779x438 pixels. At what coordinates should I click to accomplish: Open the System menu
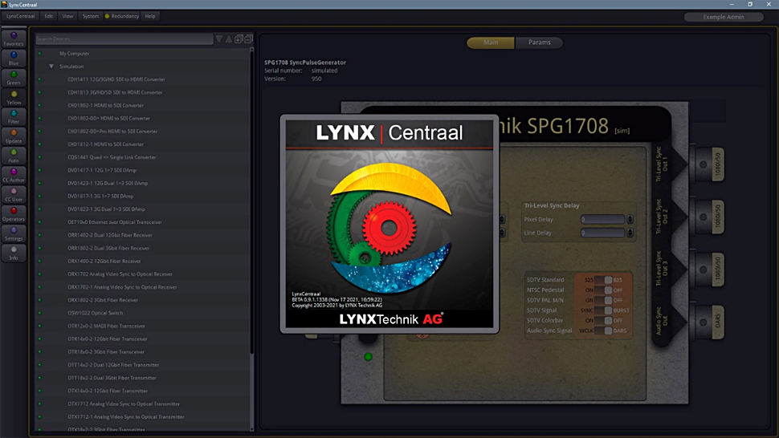91,16
